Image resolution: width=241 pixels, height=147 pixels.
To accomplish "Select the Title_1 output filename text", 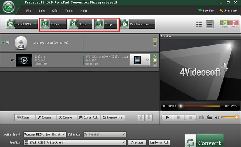I will pos(107,57).
